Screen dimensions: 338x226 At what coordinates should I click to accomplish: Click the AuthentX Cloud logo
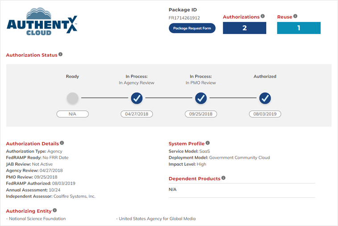click(x=42, y=22)
